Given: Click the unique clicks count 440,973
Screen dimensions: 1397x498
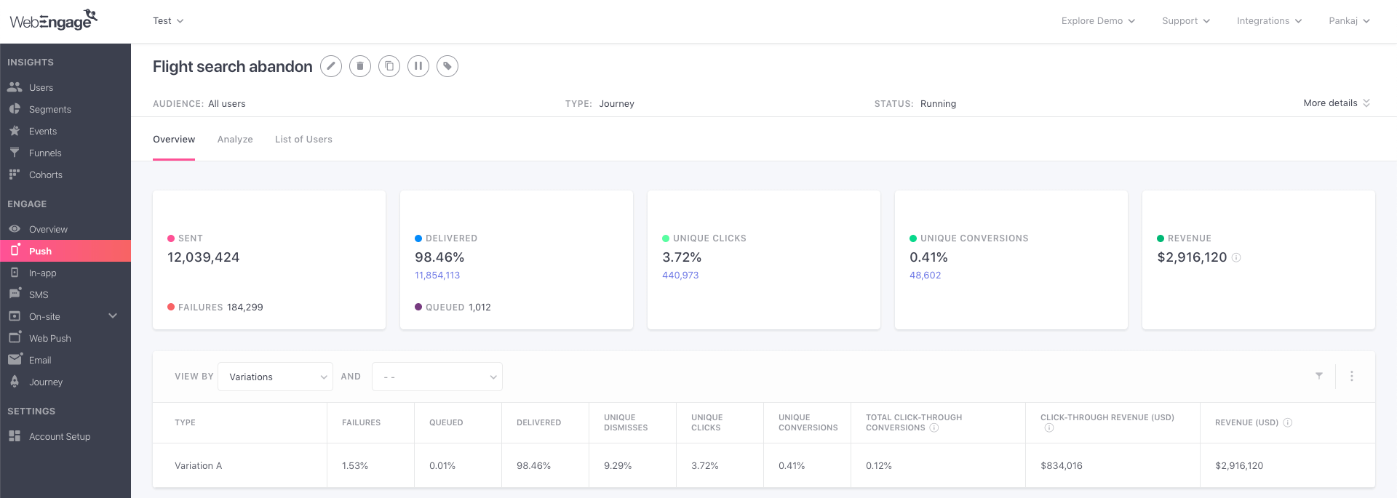Looking at the screenshot, I should (x=680, y=276).
